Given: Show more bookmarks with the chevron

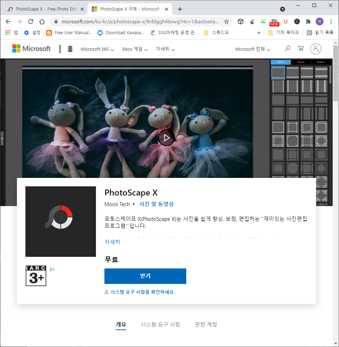Looking at the screenshot, I should 259,33.
